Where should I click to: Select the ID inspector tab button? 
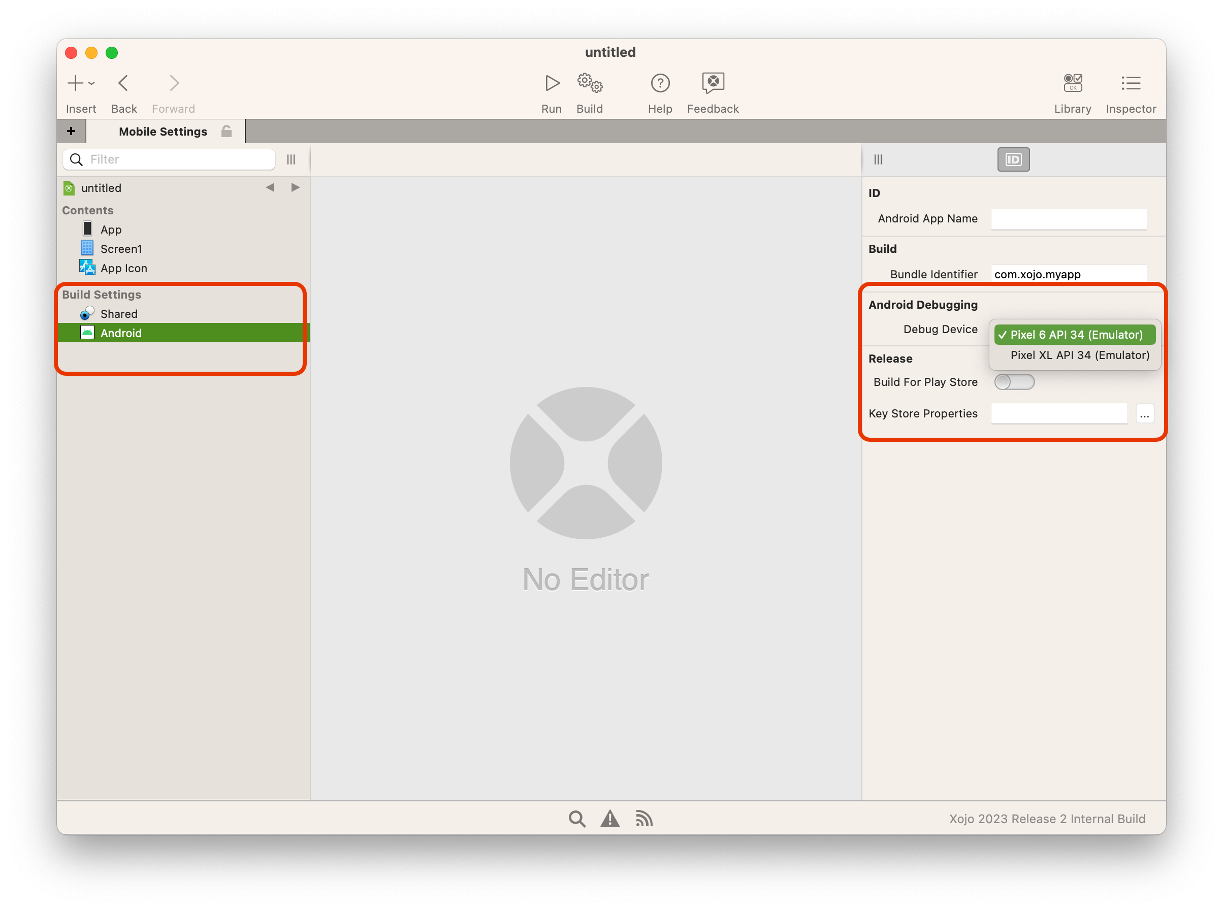click(x=1014, y=160)
